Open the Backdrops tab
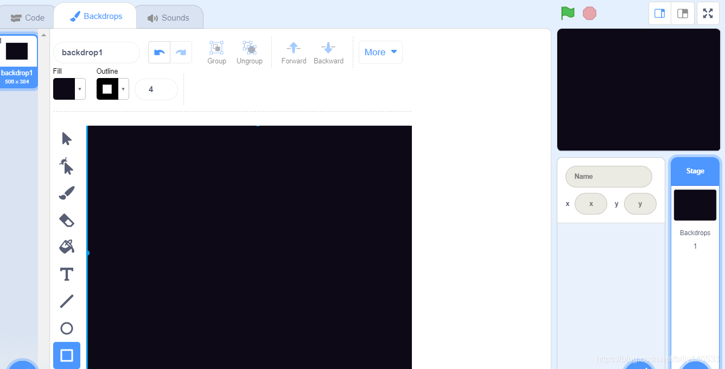Viewport: 725px width, 369px height. click(96, 16)
